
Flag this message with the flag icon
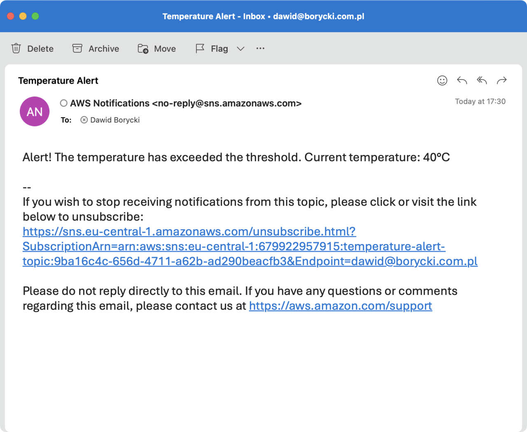(200, 49)
